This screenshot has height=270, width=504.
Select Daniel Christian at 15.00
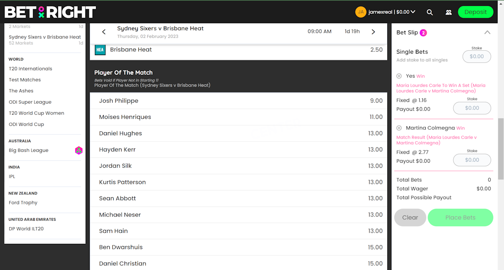coord(239,263)
